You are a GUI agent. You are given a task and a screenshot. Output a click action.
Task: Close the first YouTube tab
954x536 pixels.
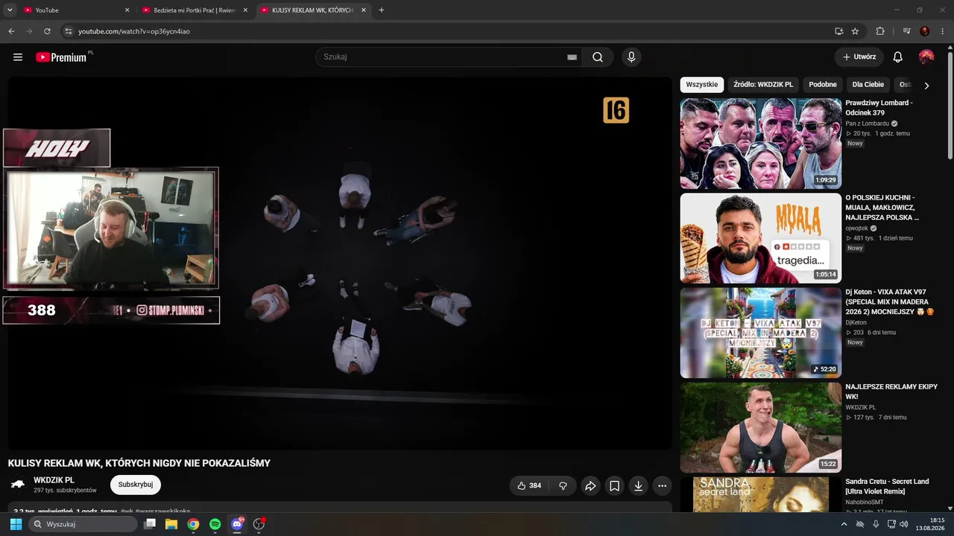tap(127, 10)
